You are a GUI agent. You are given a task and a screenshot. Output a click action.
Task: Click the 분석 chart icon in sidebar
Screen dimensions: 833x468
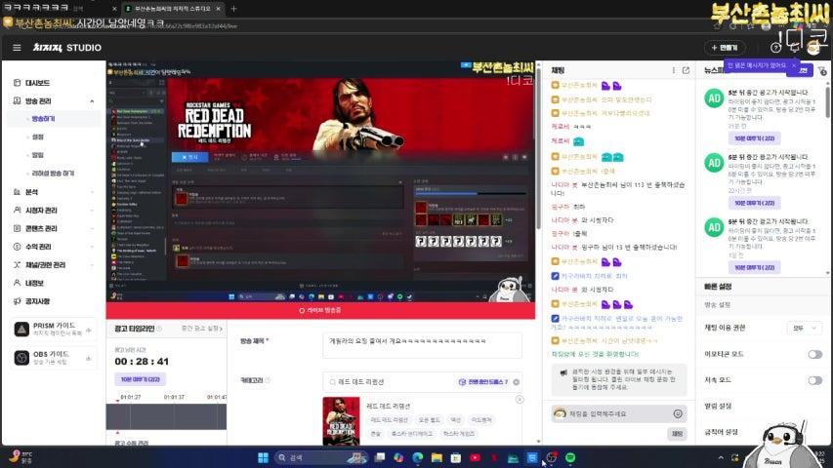click(17, 192)
